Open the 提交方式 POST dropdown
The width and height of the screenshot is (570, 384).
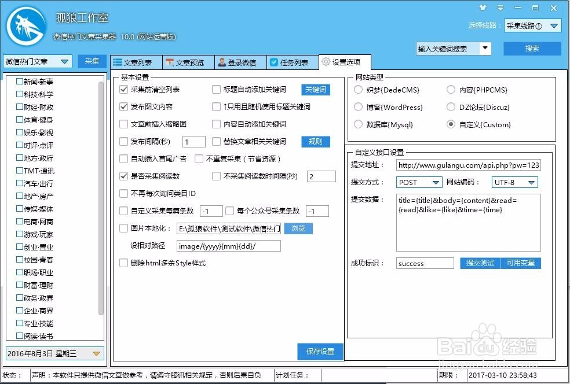419,182
